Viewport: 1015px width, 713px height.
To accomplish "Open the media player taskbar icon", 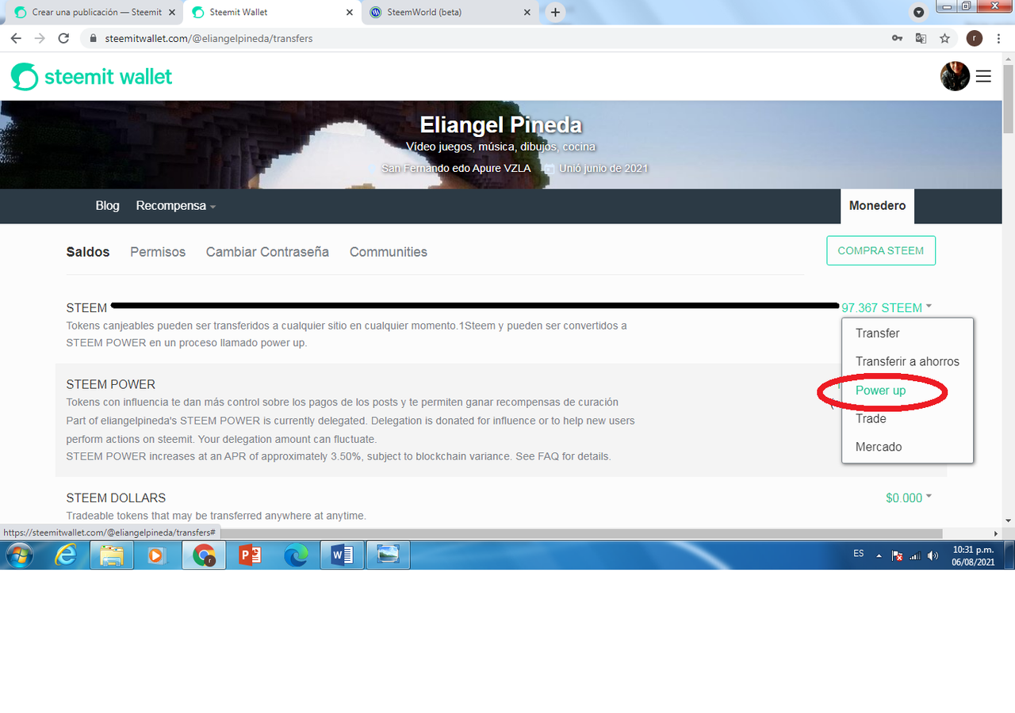I will [x=158, y=555].
